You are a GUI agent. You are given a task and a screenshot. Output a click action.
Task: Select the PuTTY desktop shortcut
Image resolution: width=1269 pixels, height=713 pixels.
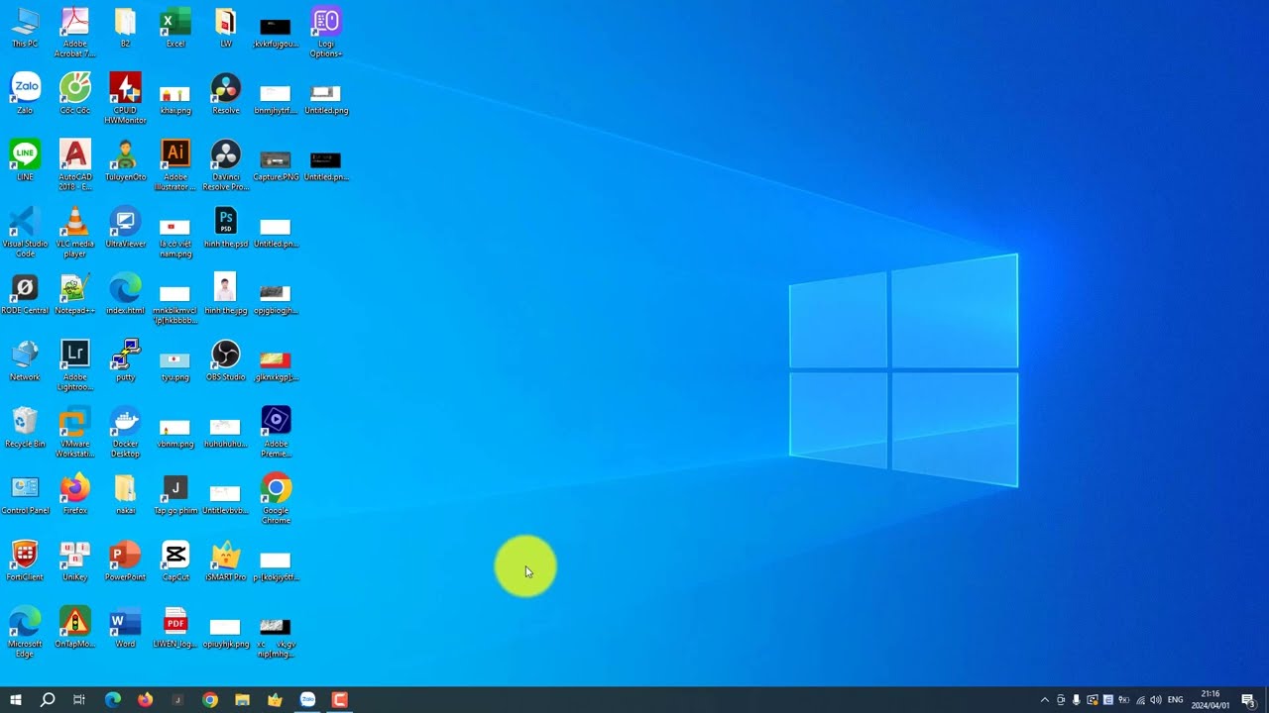coord(125,360)
